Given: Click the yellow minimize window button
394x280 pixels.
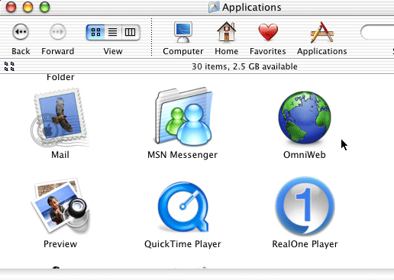Looking at the screenshot, I should click(27, 7).
